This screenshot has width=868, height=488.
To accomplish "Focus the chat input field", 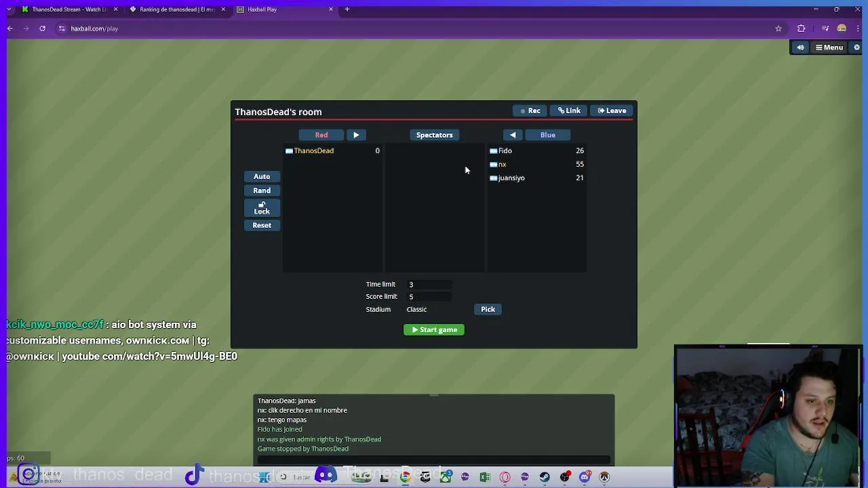I will tap(434, 460).
